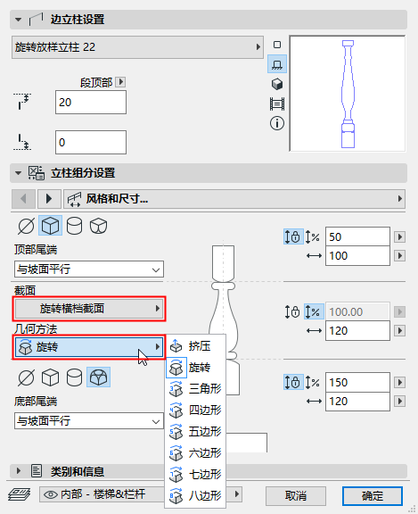The width and height of the screenshot is (418, 514).
Task: Select 六边形 from geometry method menu
Action: coord(195,453)
